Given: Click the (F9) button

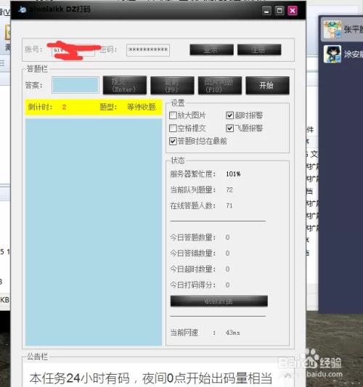Looking at the screenshot, I should (172, 86).
